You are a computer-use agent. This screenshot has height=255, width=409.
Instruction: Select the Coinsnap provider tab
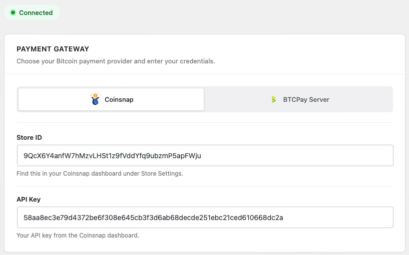[111, 99]
